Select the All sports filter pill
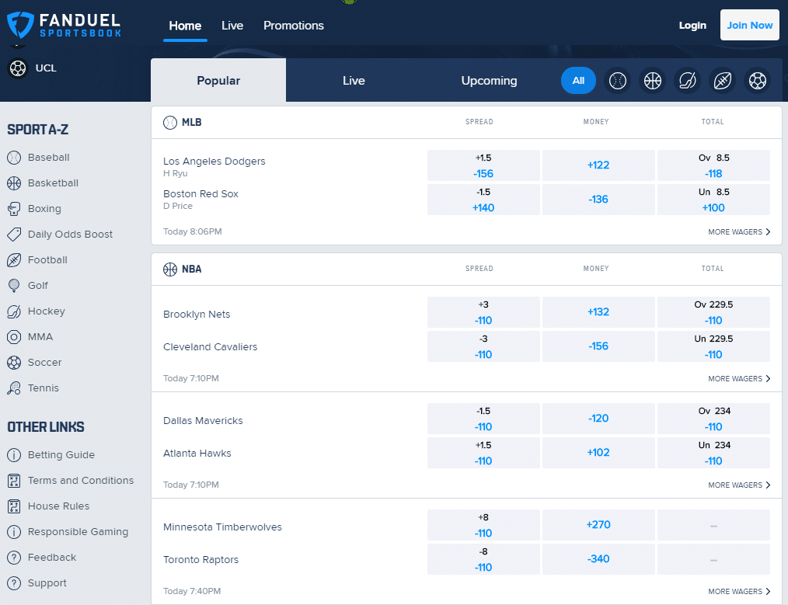The image size is (788, 605). pyautogui.click(x=578, y=81)
